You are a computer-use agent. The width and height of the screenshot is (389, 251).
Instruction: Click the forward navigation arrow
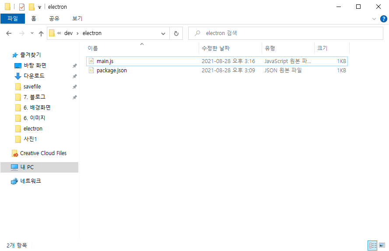click(x=22, y=33)
